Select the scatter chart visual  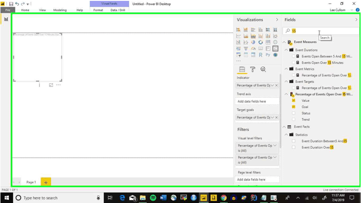tap(246, 42)
